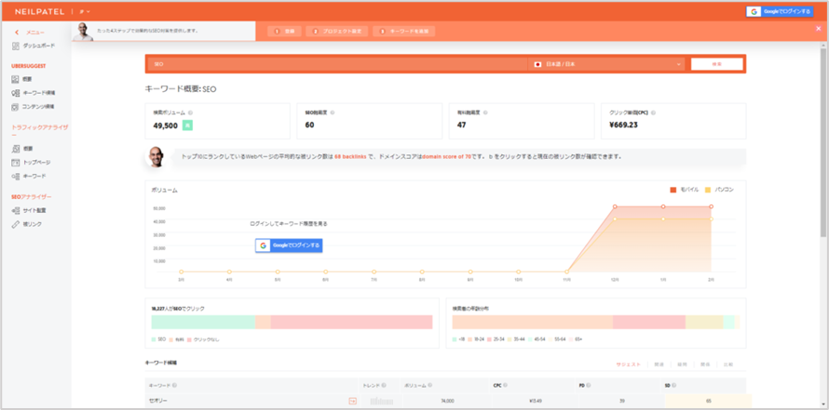Image resolution: width=829 pixels, height=410 pixels.
Task: Click the page vertical scrollbar
Action: 822,142
